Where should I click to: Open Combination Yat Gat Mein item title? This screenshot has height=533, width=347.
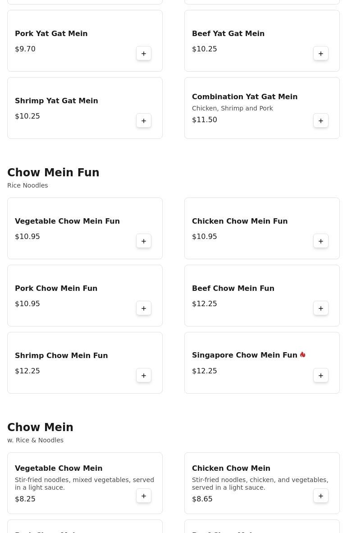(x=245, y=96)
